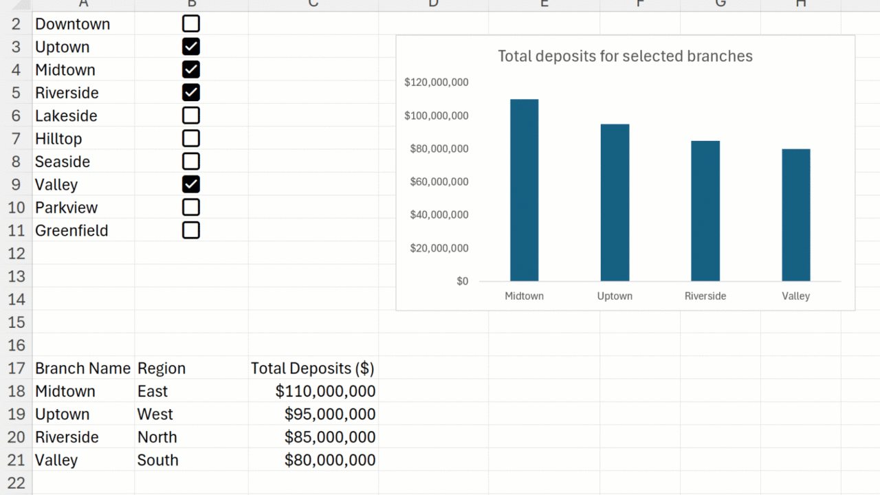The height and width of the screenshot is (495, 880).
Task: Uncheck the Uptown checkbox
Action: pos(191,47)
